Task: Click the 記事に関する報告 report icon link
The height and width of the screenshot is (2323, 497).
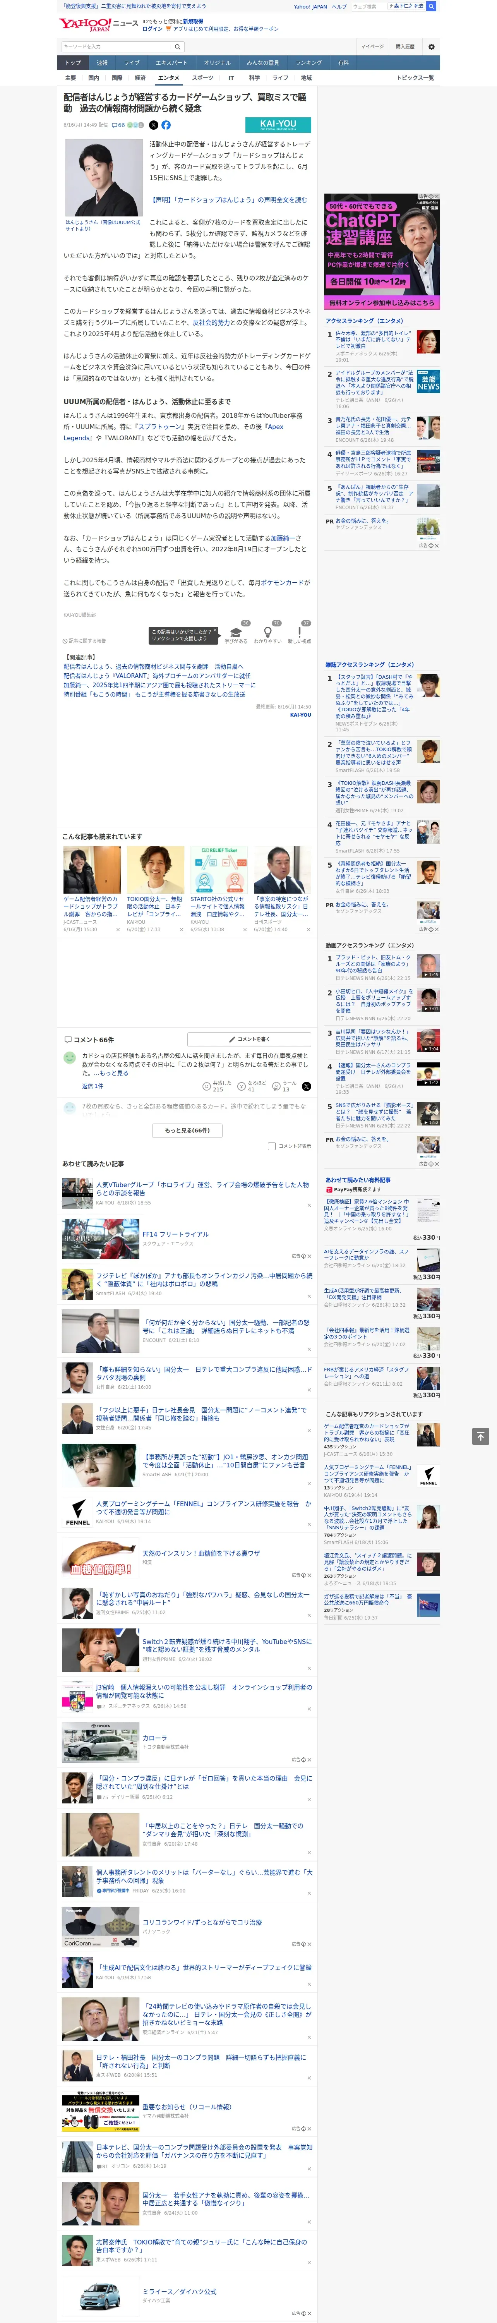Action: coord(84,640)
